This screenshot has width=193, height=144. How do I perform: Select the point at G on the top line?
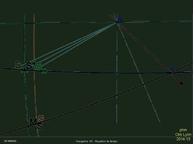point(117,22)
